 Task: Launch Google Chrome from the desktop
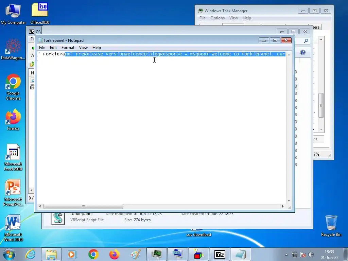click(13, 87)
